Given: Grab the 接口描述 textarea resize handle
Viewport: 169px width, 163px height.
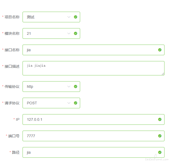Looking at the screenshot, I should coord(163,74).
